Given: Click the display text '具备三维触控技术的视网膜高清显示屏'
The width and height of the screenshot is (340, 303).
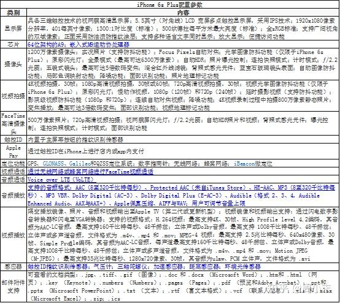Looking at the screenshot, I should pyautogui.click(x=79, y=21).
